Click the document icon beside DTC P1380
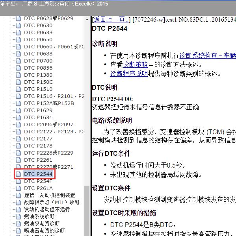 coord(18,75)
